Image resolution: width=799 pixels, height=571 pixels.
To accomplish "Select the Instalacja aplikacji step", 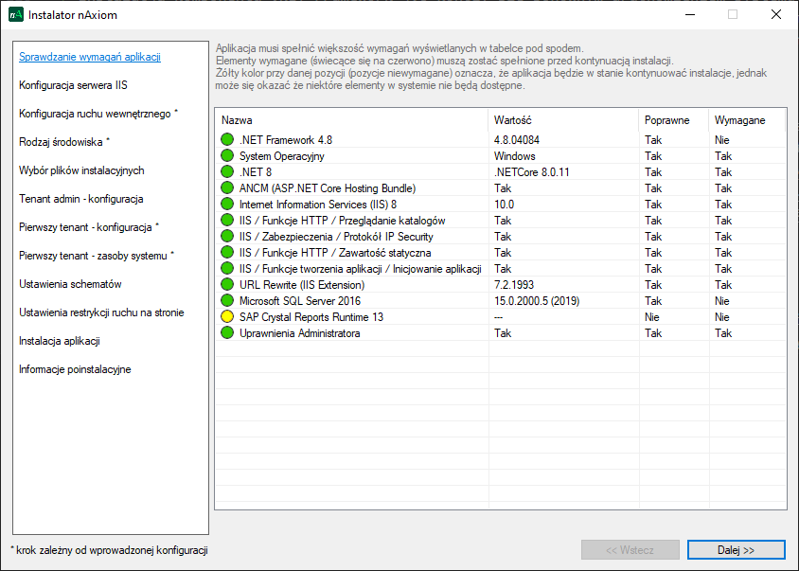I will tap(60, 341).
